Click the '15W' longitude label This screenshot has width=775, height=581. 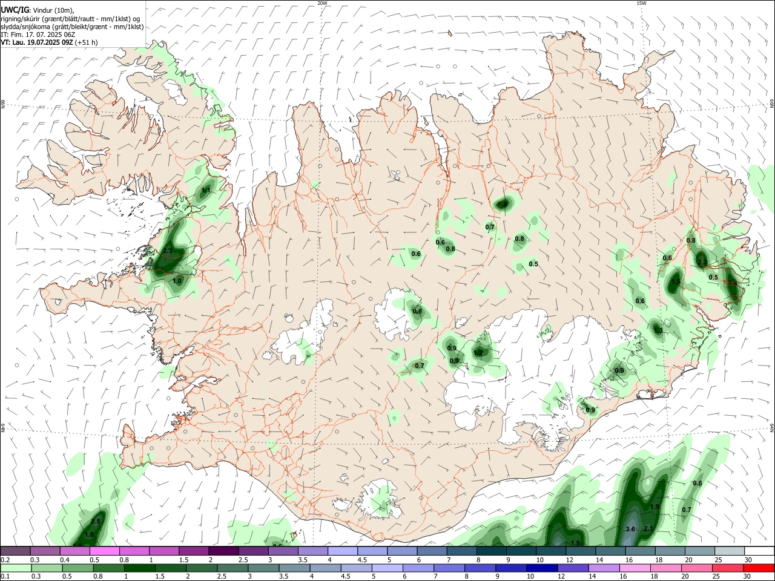point(641,3)
